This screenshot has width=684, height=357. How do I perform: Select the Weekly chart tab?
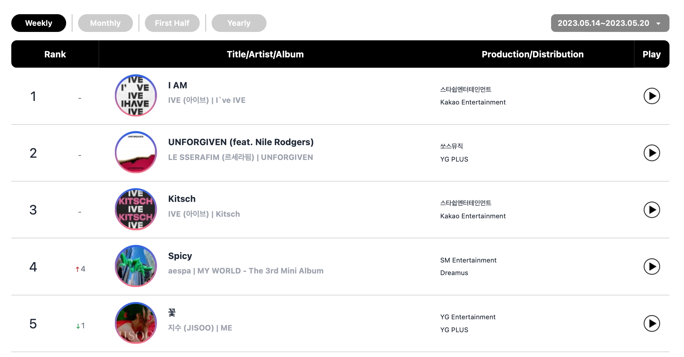pyautogui.click(x=39, y=23)
